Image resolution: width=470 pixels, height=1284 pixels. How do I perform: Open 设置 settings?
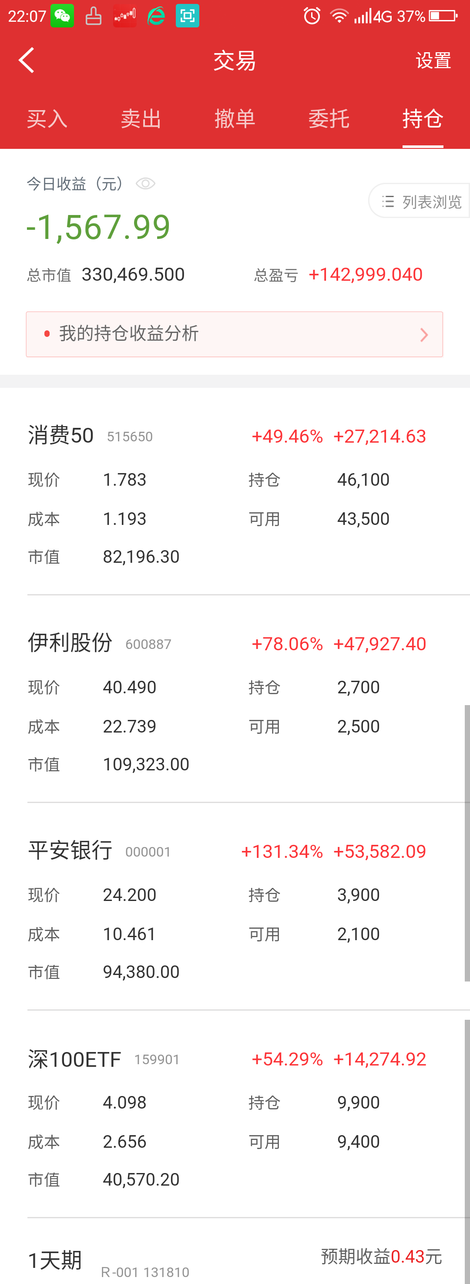[x=433, y=61]
